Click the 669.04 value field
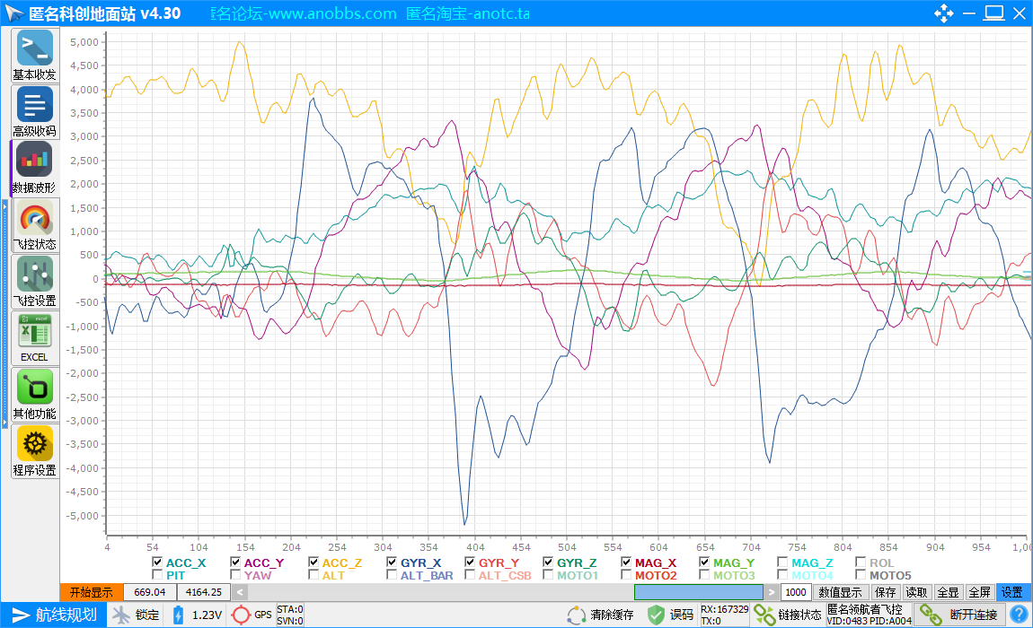 pos(150,592)
